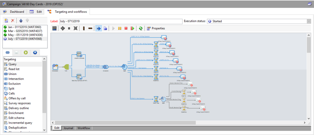Click the Scheduler node on canvas
Viewport: 314px width, 135px height.
point(55,67)
